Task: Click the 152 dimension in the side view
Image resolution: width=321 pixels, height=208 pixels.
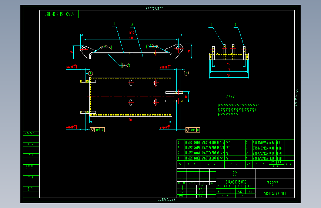Action: point(229,64)
